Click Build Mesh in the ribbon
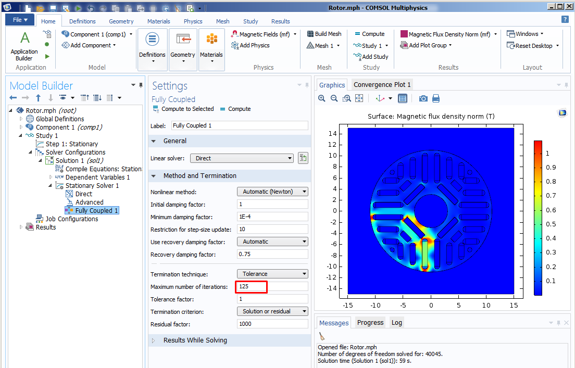The height and width of the screenshot is (368, 575). point(324,34)
